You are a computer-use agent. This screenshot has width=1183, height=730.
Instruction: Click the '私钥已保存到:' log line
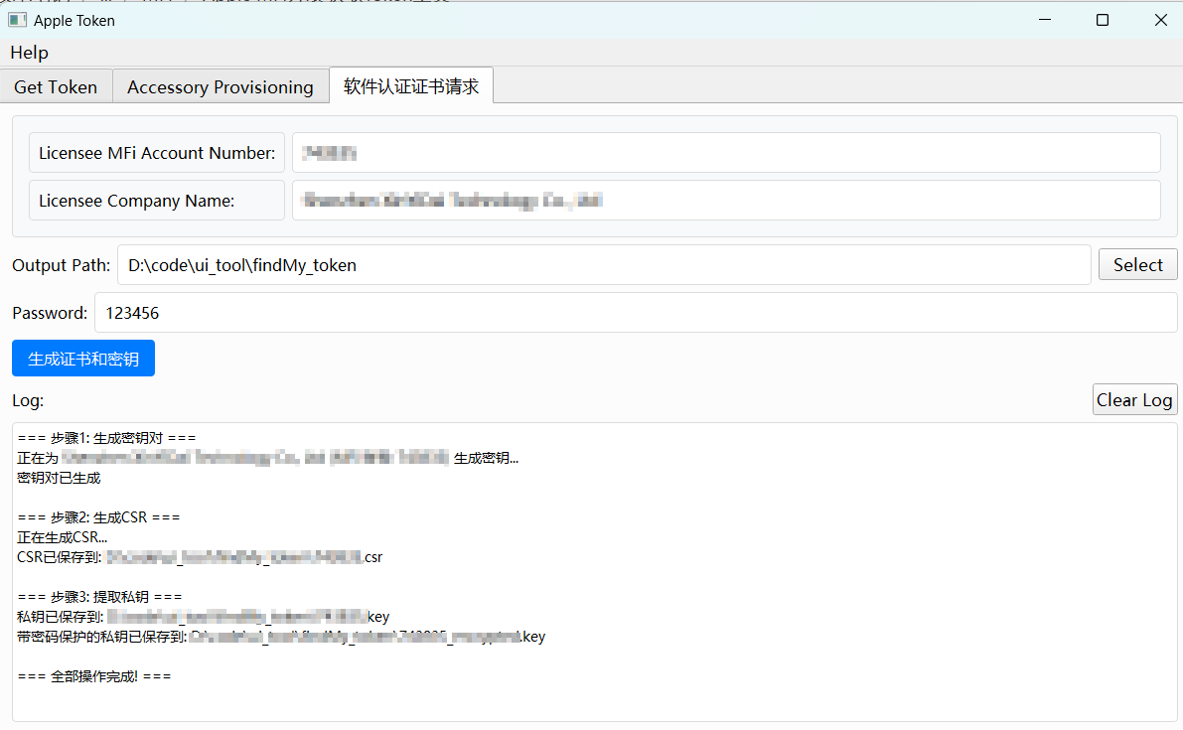tap(203, 617)
